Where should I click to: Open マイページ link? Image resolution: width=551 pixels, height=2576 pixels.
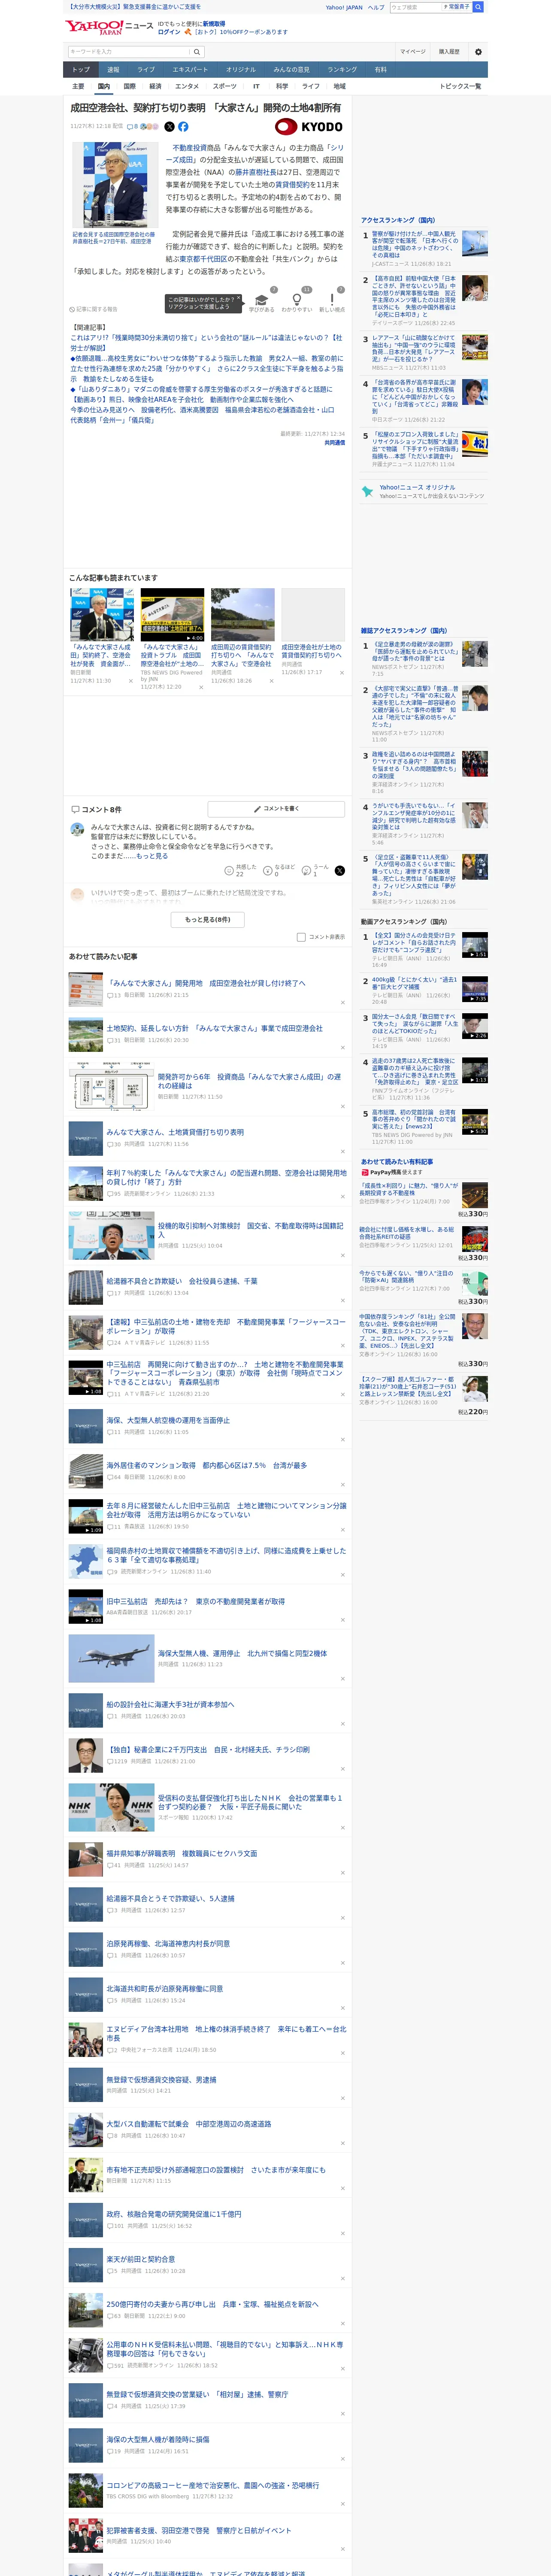pyautogui.click(x=412, y=52)
